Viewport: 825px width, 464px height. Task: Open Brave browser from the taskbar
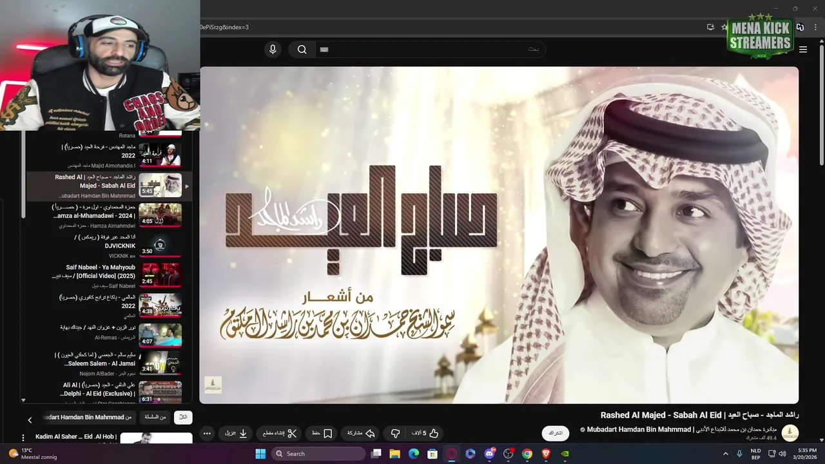pyautogui.click(x=546, y=454)
